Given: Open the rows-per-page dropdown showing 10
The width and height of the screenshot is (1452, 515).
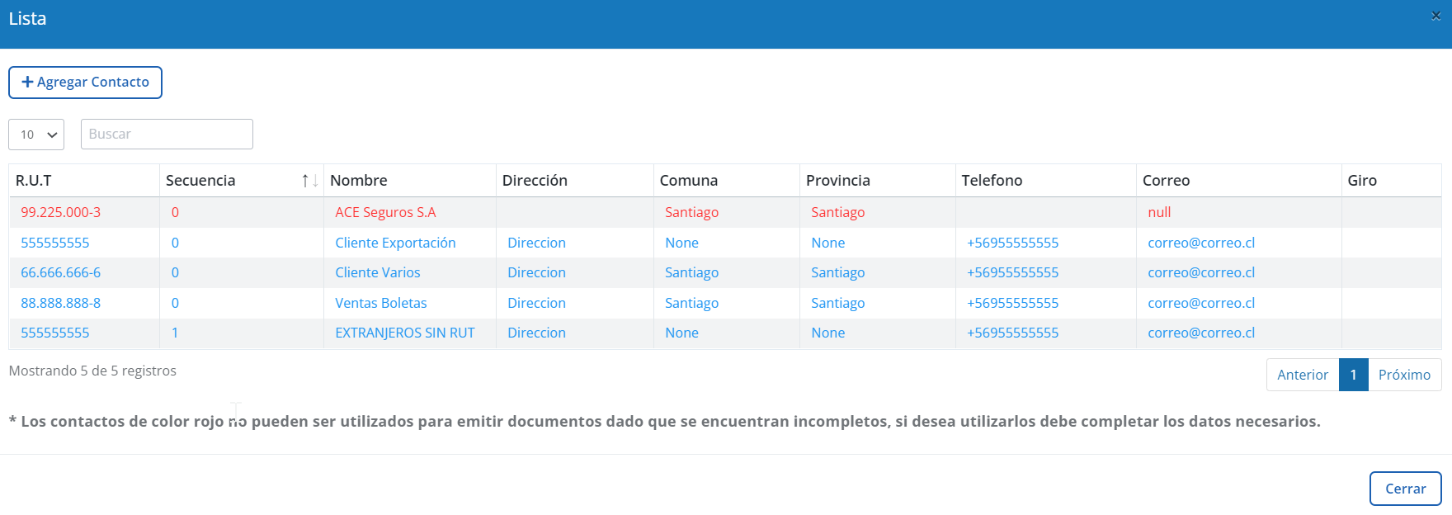Looking at the screenshot, I should click(36, 135).
